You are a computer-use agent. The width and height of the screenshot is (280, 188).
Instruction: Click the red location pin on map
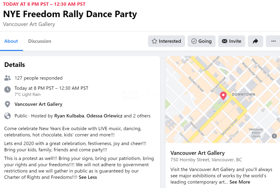coord(223,96)
